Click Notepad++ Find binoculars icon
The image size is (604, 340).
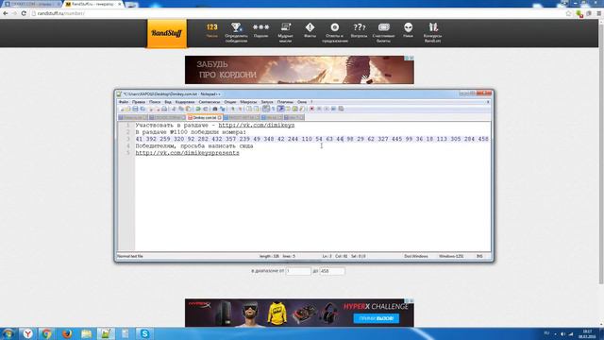215,110
